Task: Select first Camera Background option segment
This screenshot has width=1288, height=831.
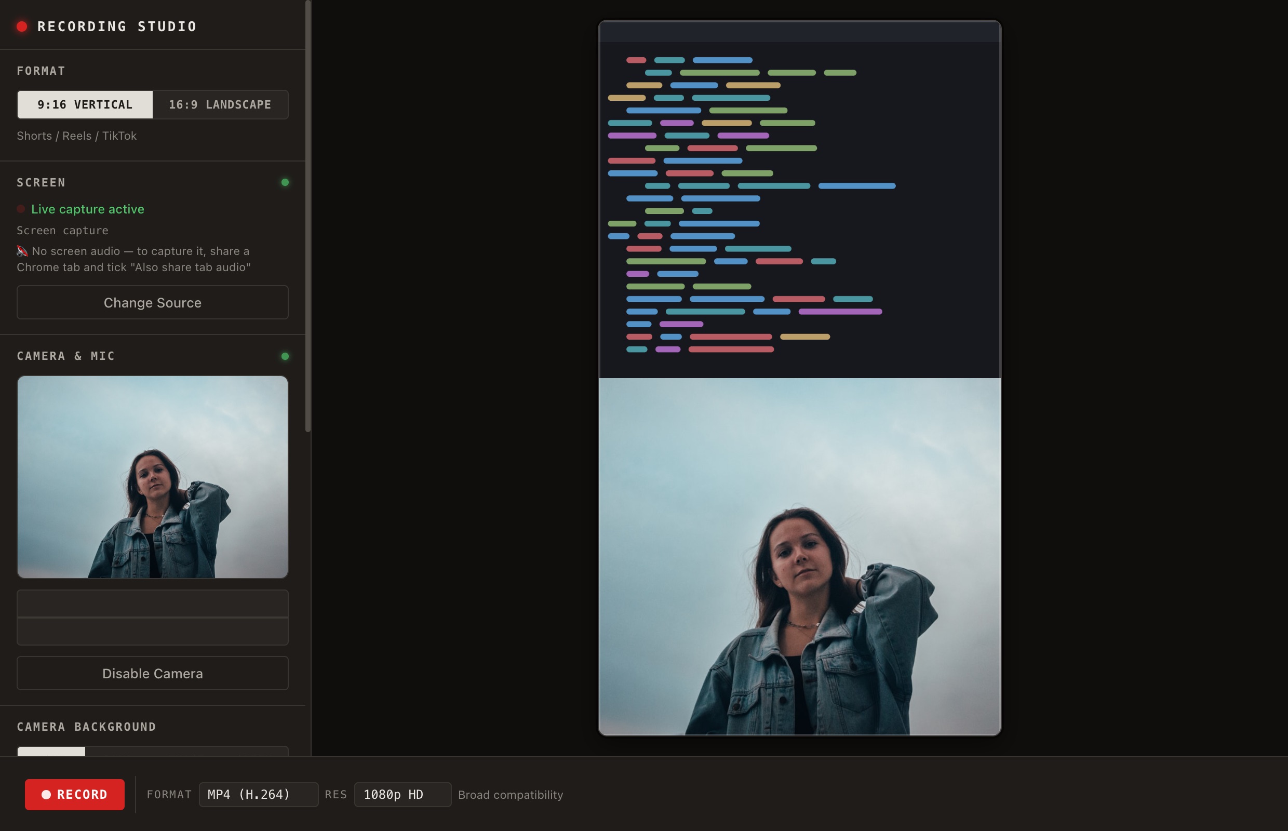Action: 51,751
